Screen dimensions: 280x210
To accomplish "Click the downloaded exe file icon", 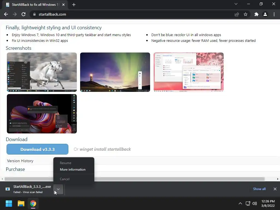I will point(8,189).
